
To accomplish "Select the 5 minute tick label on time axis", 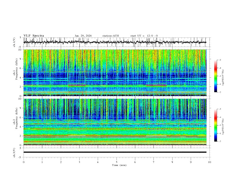I will [x=117, y=162].
